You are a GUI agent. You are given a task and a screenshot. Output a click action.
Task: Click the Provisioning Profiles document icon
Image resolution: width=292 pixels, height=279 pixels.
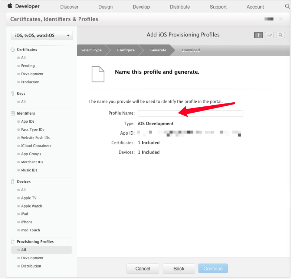[x=13, y=242]
